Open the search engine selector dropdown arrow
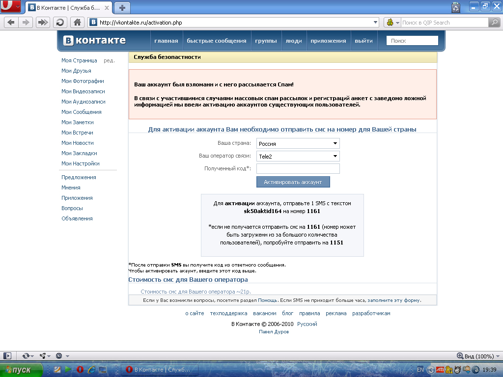Image resolution: width=503 pixels, height=377 pixels. (397, 23)
